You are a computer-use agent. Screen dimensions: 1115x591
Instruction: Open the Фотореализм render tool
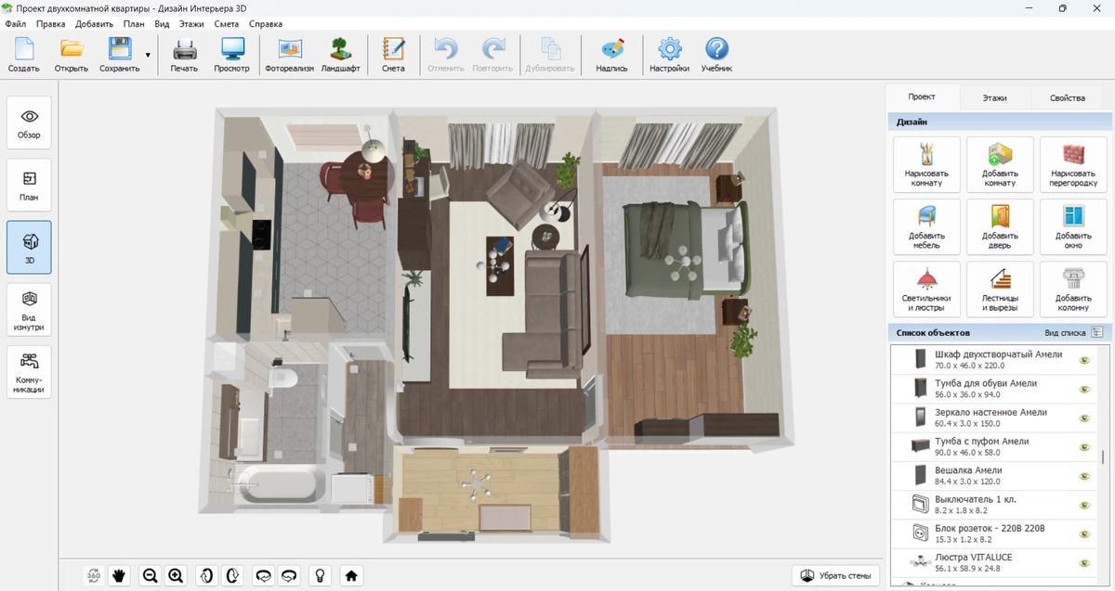tap(290, 55)
